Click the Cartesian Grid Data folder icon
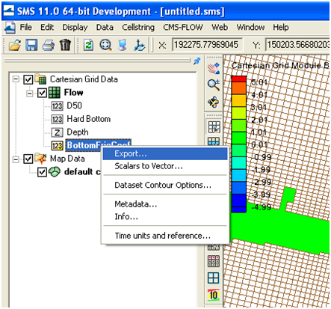The height and width of the screenshot is (309, 331). [40, 79]
